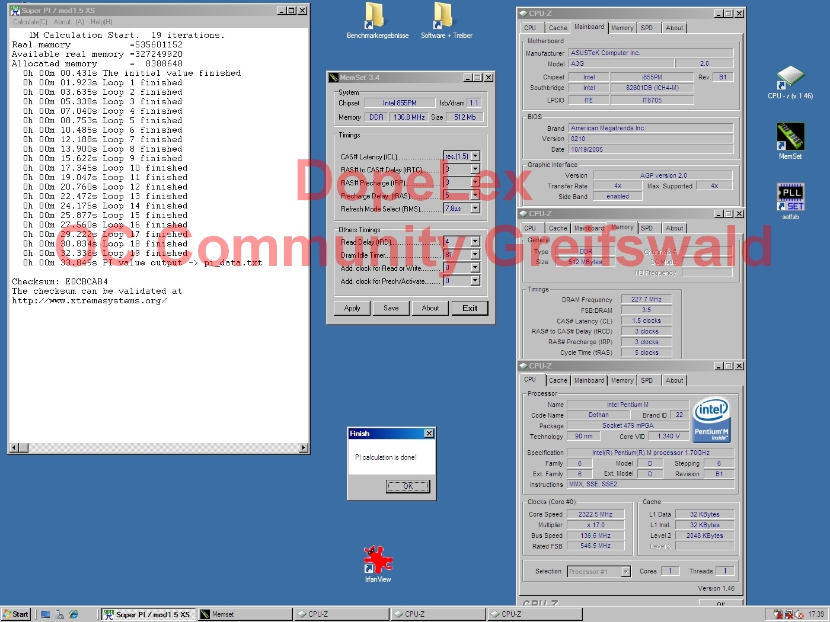Select Memory tab in bottom CPU-Z window
830x622 pixels.
[622, 380]
